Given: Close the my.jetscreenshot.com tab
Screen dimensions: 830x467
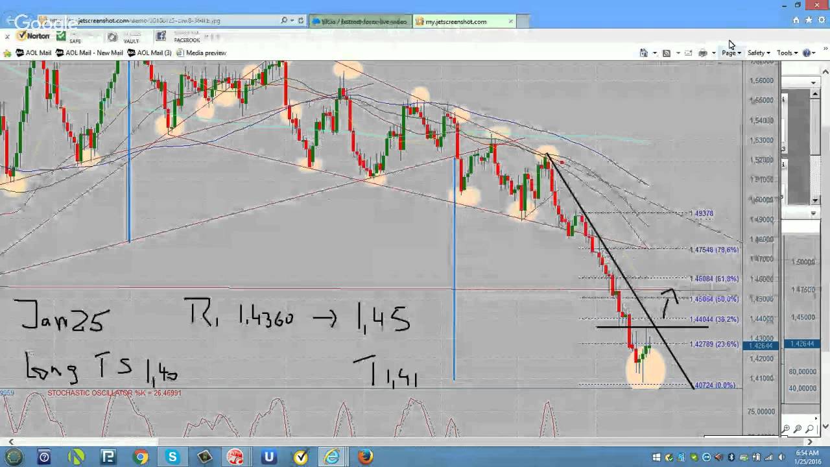Looking at the screenshot, I should 510,21.
